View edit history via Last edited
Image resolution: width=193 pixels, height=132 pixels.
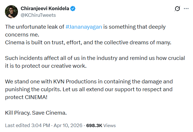coord(17,126)
